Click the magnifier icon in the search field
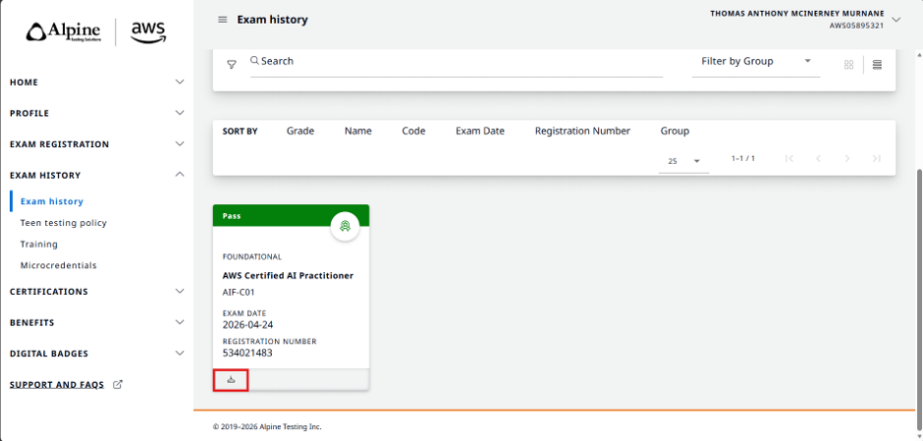923x441 pixels. point(255,61)
